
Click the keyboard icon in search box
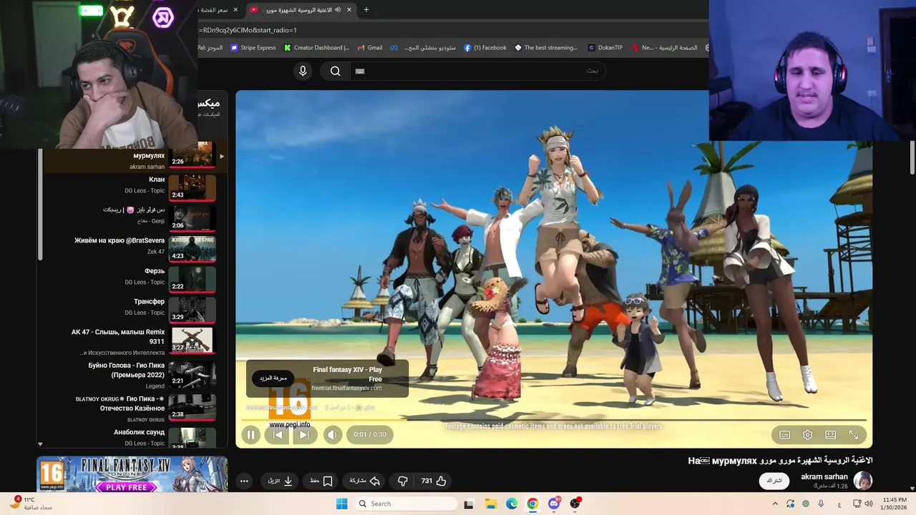point(360,71)
